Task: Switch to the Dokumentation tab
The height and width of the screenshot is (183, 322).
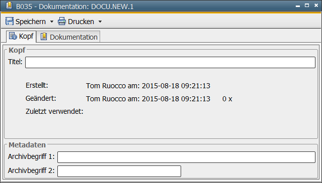Action: pyautogui.click(x=68, y=37)
